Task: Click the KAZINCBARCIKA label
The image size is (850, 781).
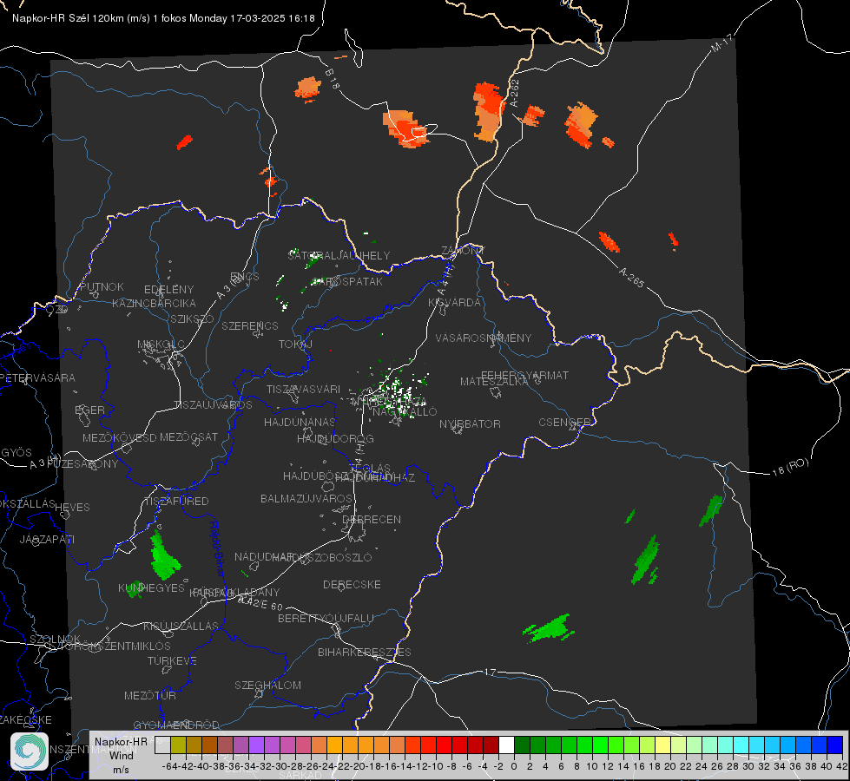Action: (154, 303)
